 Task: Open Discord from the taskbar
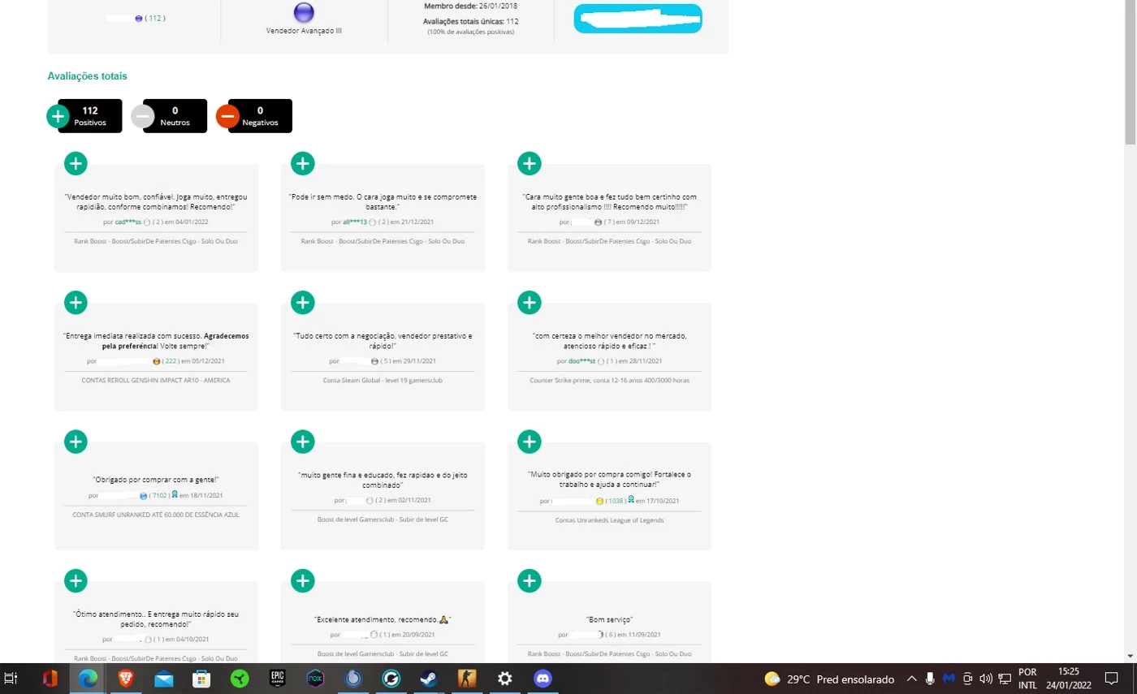pos(543,679)
